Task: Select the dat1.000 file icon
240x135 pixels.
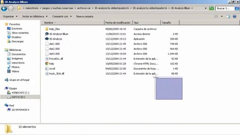Action: pos(47,44)
